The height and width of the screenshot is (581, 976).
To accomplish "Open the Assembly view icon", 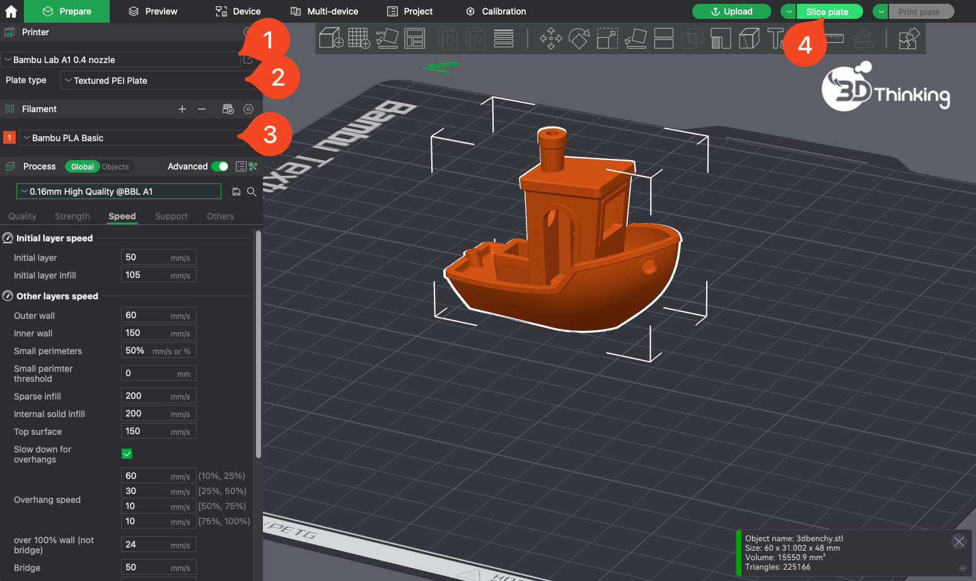I will [x=909, y=38].
